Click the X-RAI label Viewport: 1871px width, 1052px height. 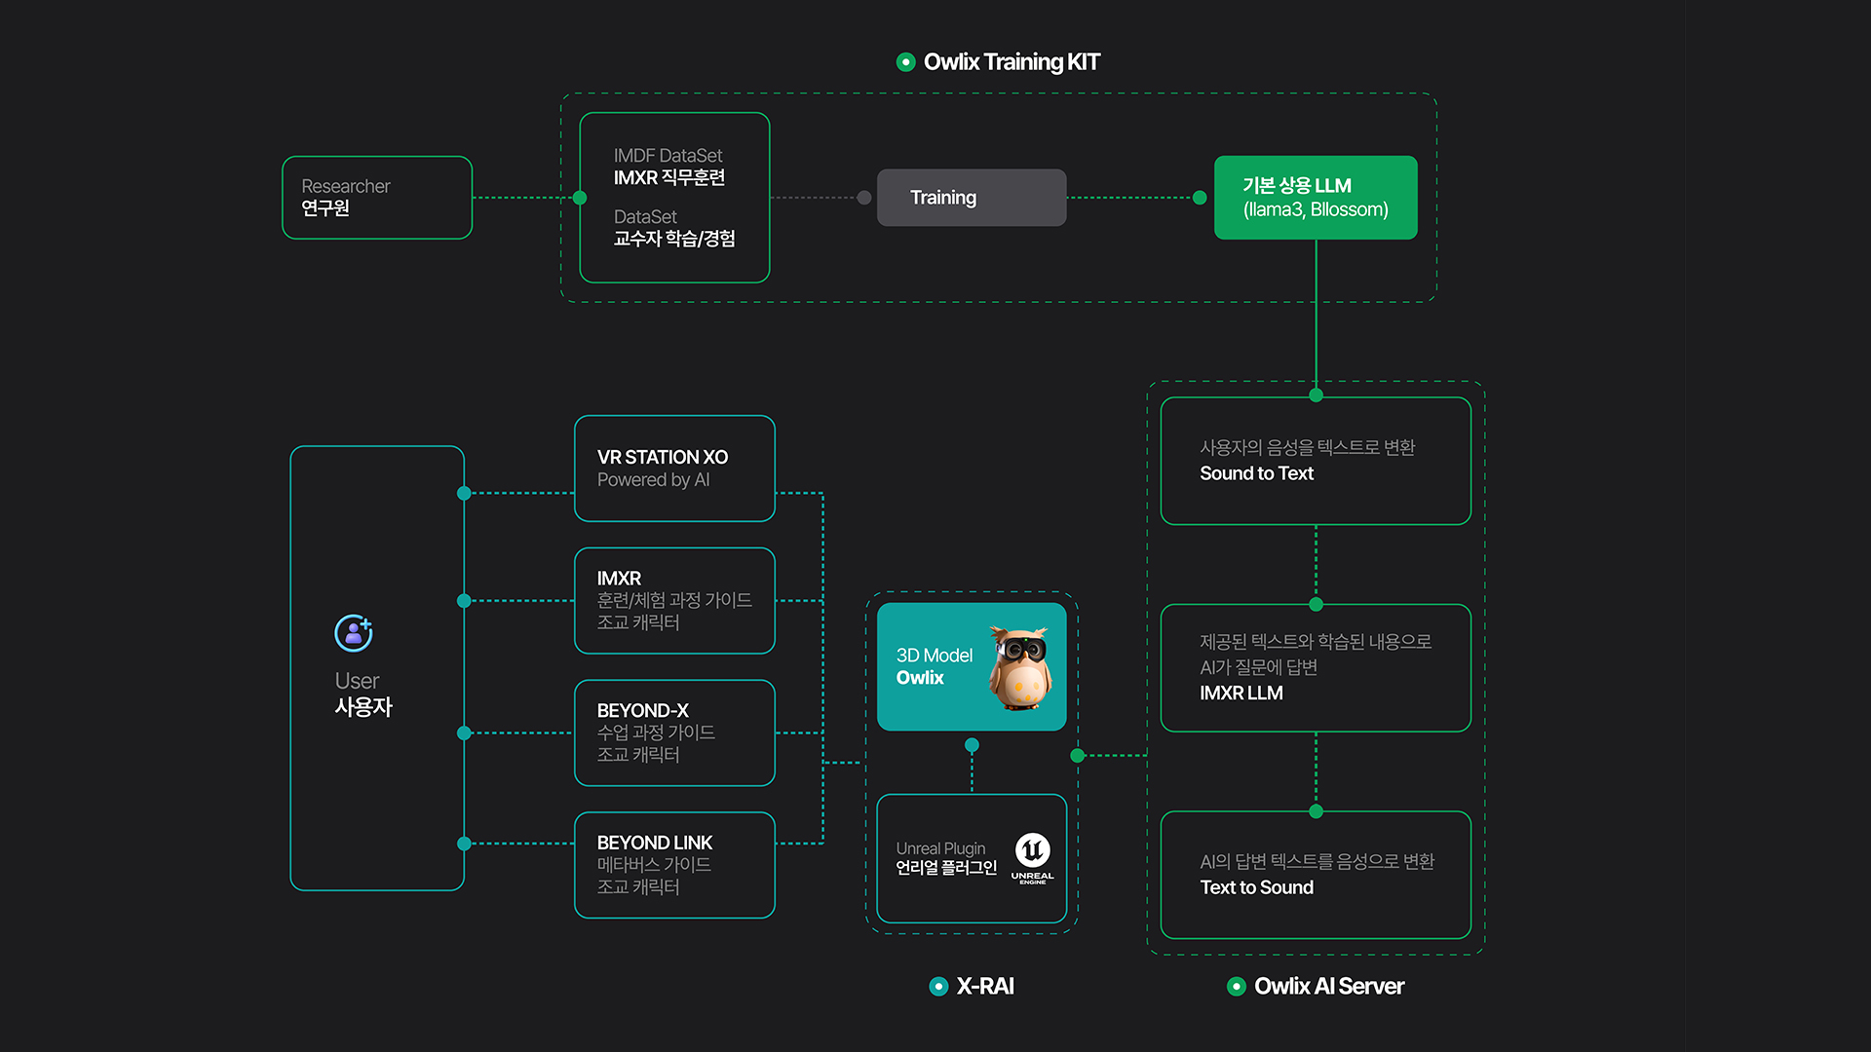[x=985, y=987]
